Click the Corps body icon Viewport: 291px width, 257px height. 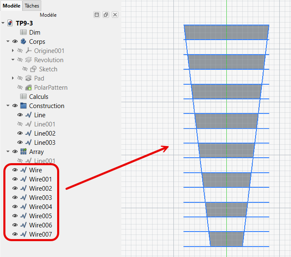23,42
